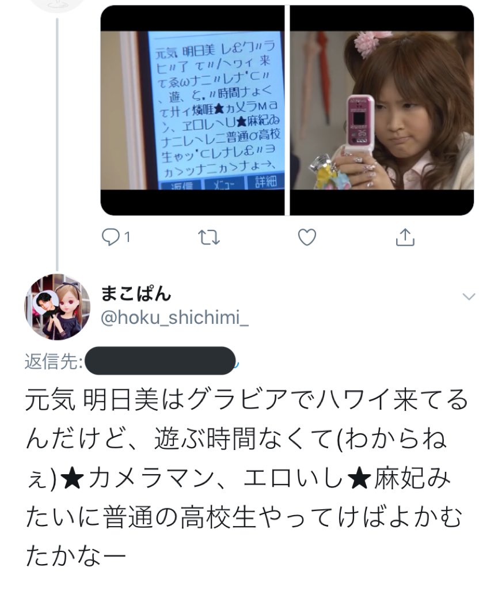Viewport: 498px width, 590px height.
Task: Expand the tweet options chevron beside まこぱん
Action: [469, 297]
